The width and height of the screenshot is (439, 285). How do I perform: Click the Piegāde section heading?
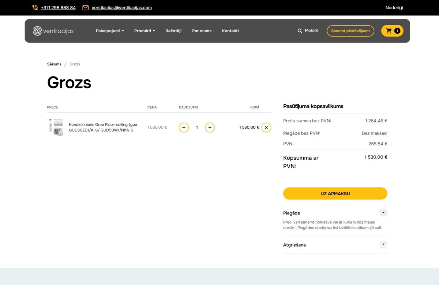(292, 213)
